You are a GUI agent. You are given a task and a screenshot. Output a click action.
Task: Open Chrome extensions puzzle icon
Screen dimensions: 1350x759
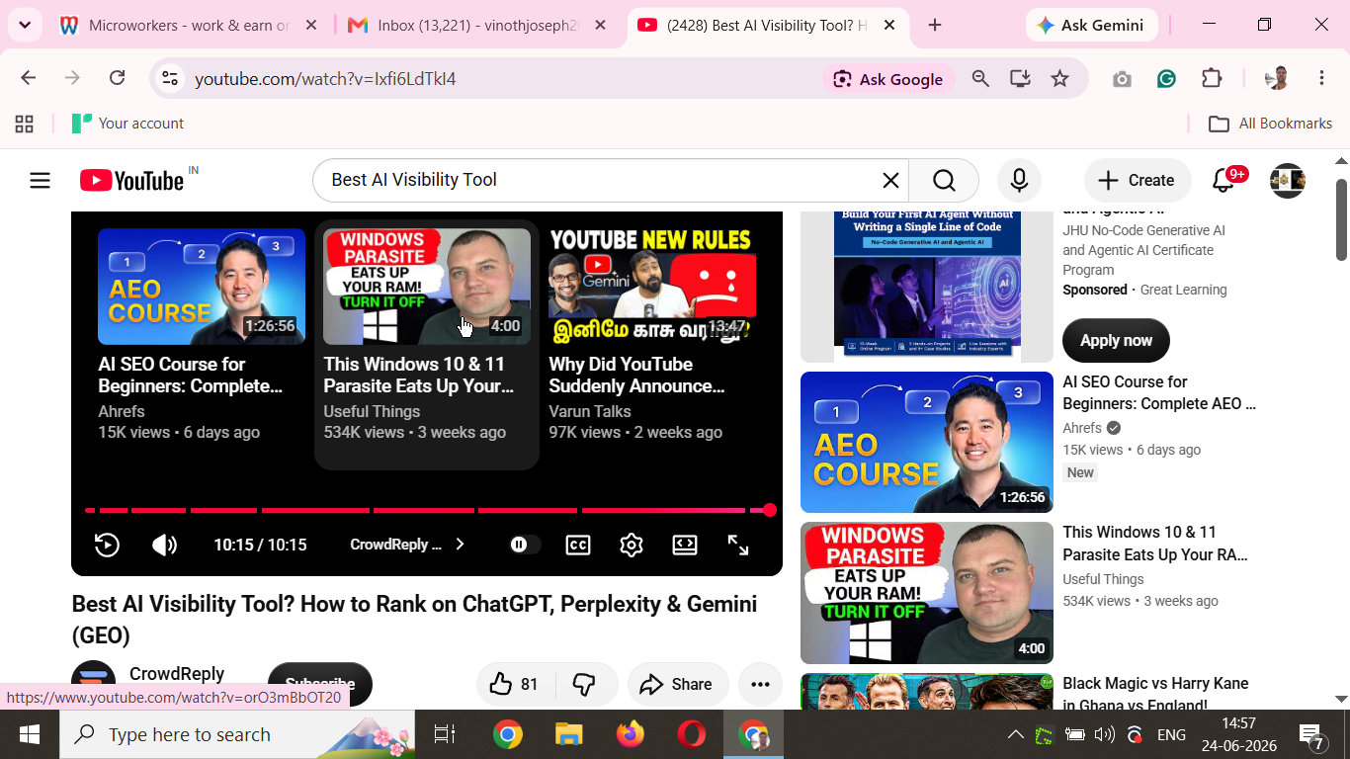[x=1212, y=79]
